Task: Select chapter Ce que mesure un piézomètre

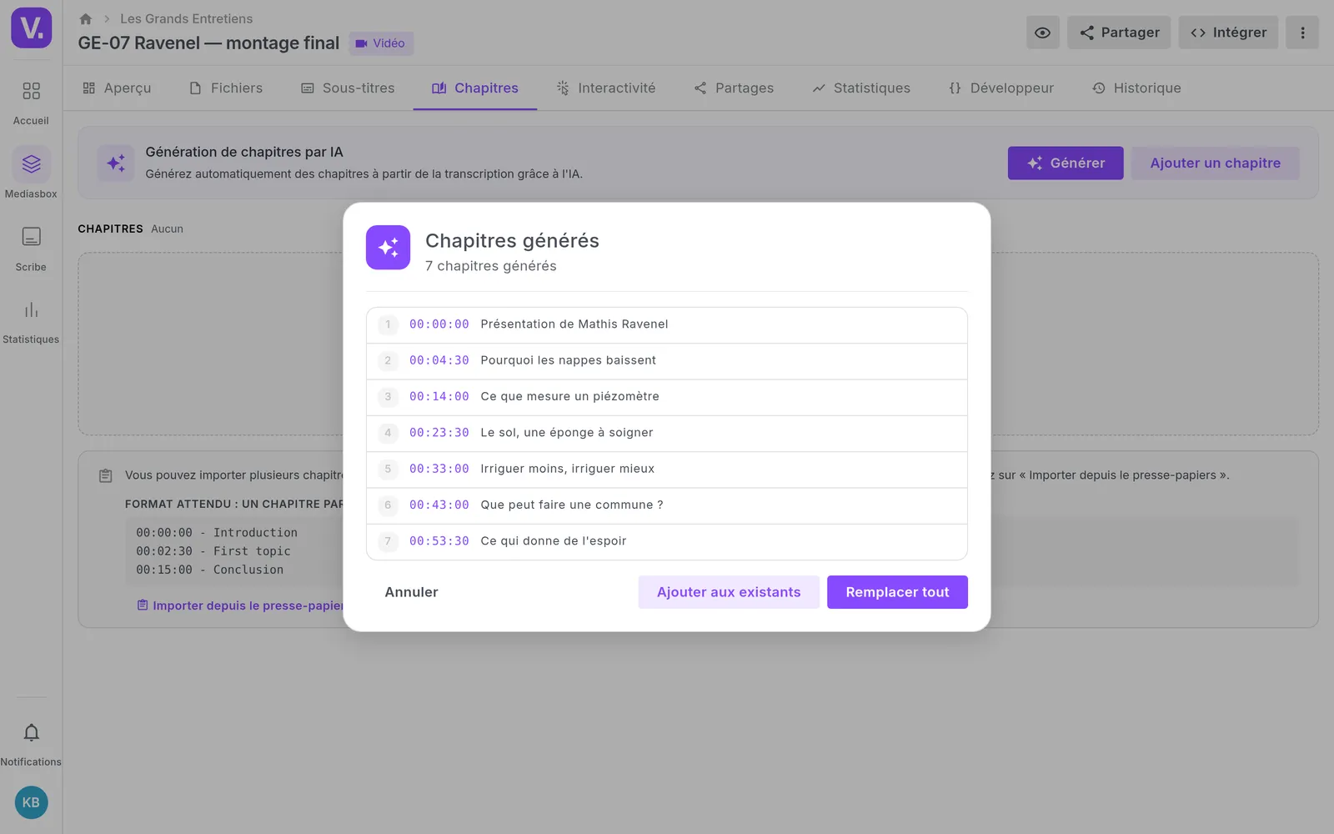Action: coord(667,397)
